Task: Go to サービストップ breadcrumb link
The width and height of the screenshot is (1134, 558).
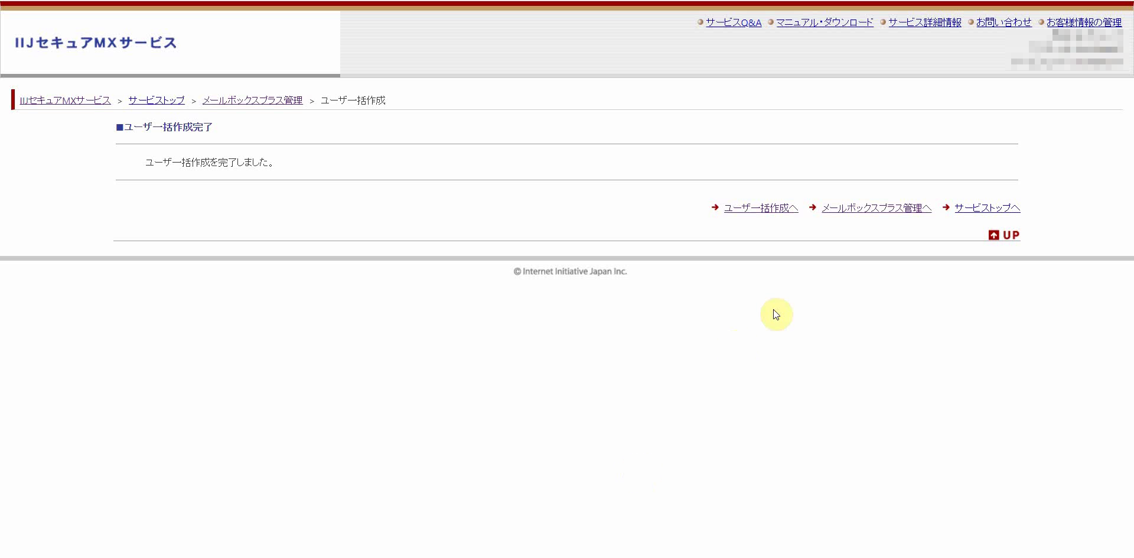Action: click(157, 100)
